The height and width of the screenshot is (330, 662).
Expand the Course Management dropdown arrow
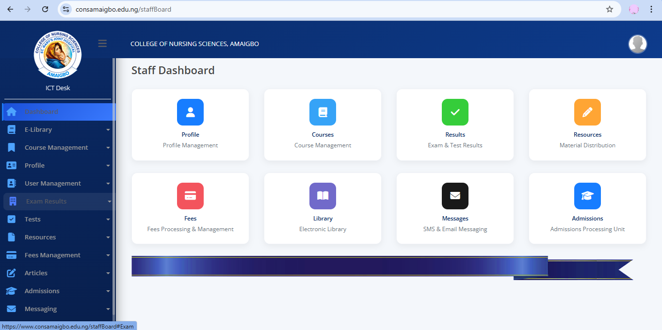(108, 148)
